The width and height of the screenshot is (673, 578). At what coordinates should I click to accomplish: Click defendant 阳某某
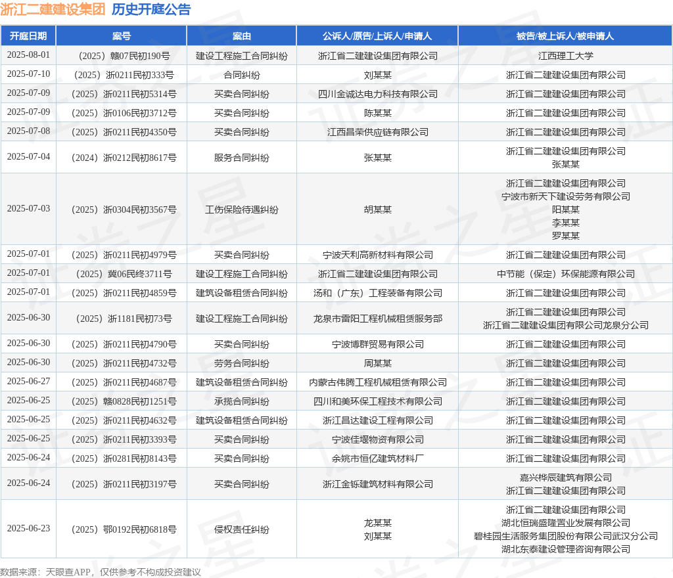coord(565,210)
